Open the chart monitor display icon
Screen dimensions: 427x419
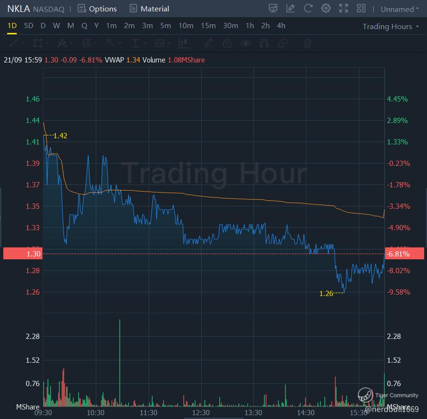273,9
